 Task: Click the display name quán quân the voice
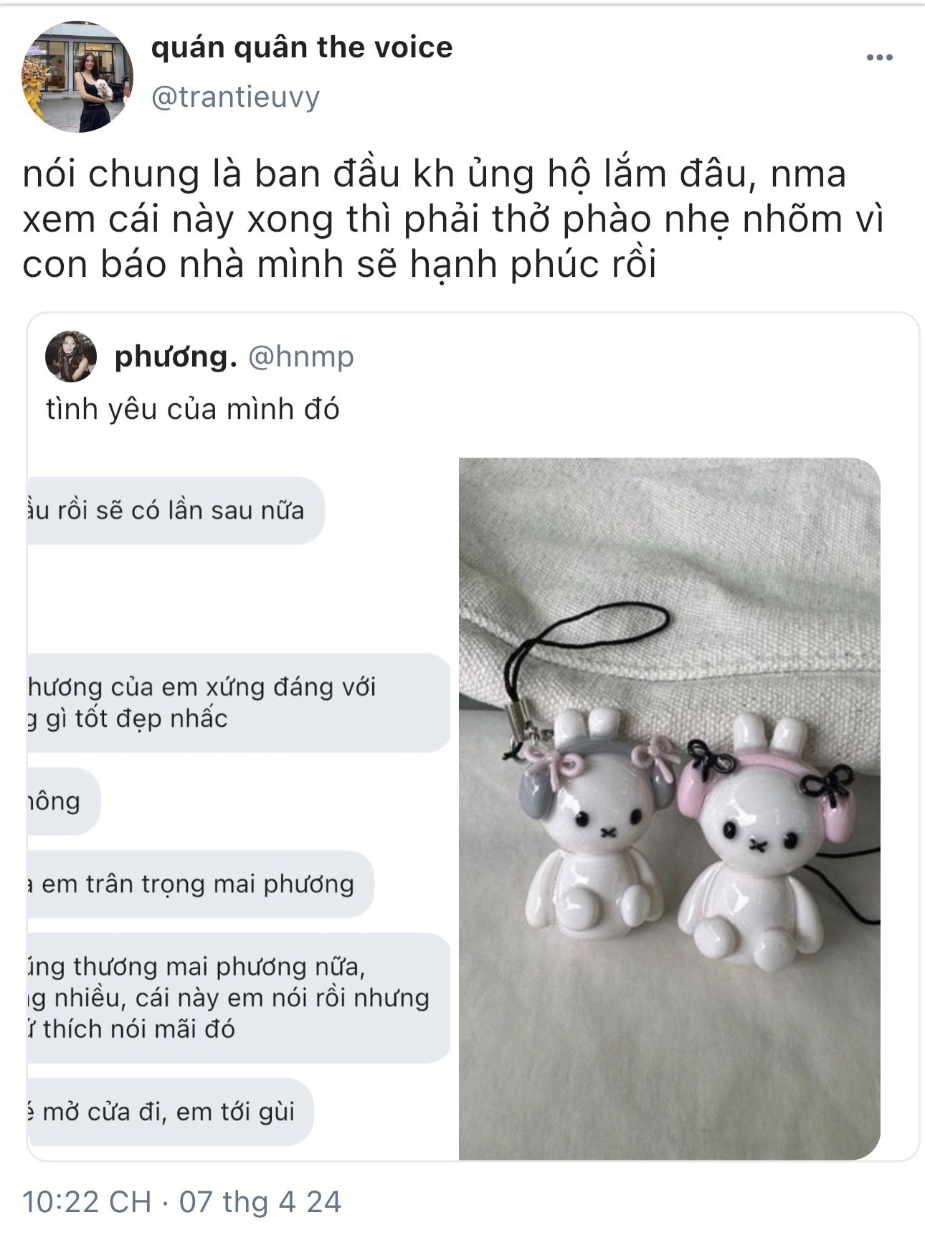coord(302,47)
